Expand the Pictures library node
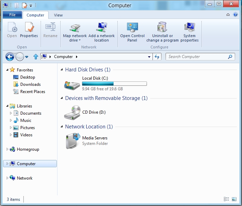 pyautogui.click(x=11, y=127)
